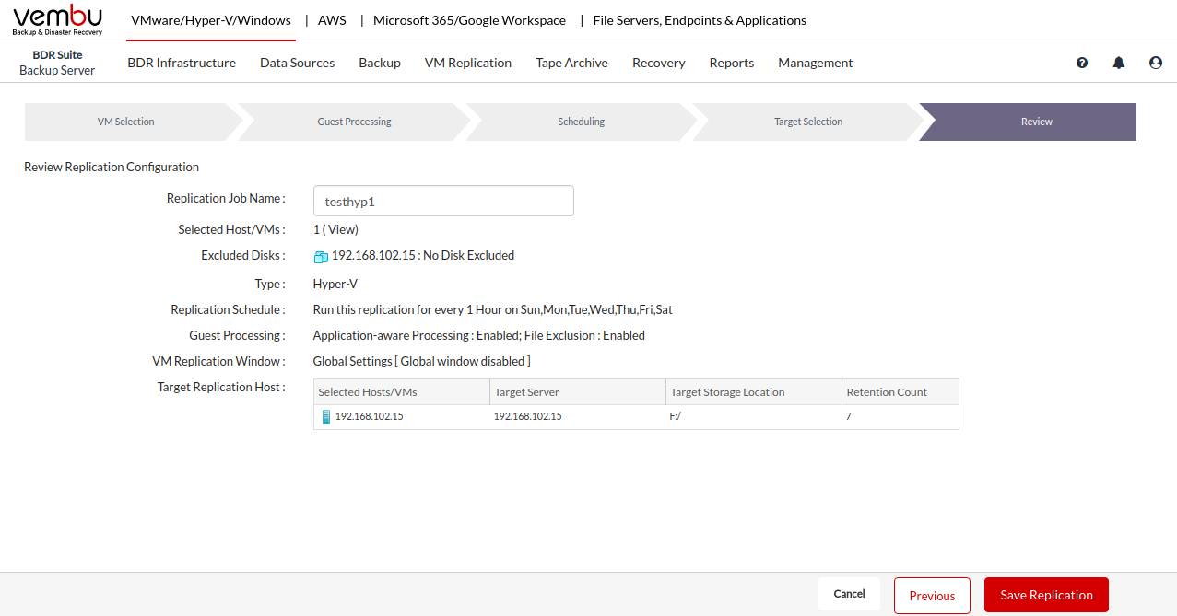Switch to Microsoft 365/Google Workspace tab

pos(469,20)
